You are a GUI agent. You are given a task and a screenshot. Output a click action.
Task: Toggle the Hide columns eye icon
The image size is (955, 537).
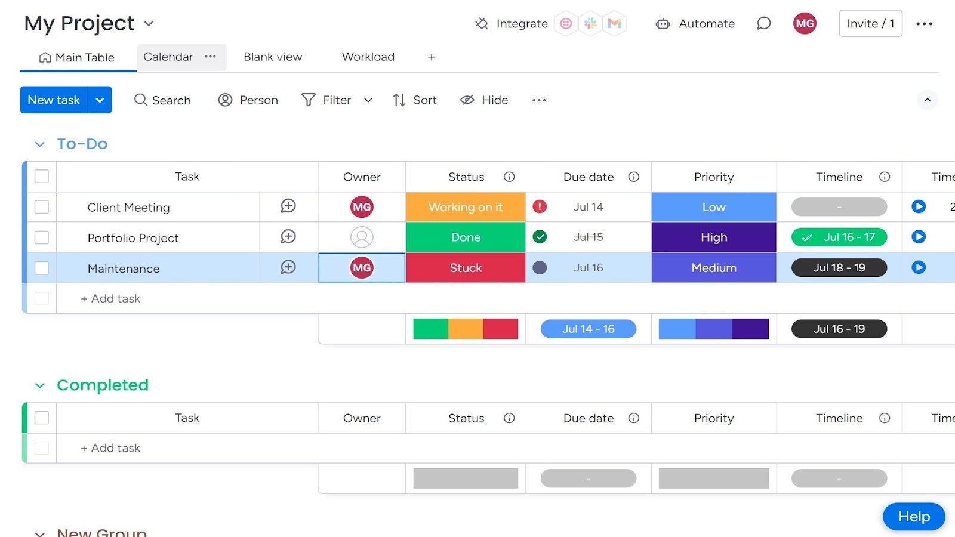[x=467, y=100]
